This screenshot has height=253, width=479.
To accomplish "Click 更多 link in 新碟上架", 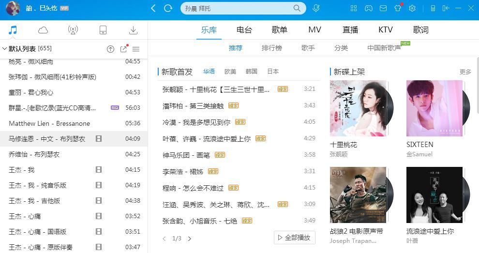I will [465, 72].
